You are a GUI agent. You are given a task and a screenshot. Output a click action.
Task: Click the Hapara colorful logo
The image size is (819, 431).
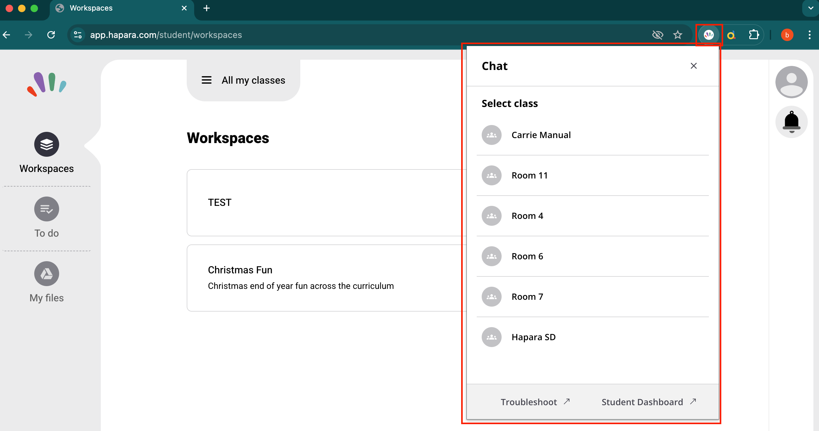pos(47,84)
